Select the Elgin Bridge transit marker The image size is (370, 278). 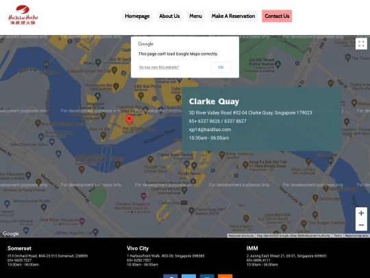point(331,161)
